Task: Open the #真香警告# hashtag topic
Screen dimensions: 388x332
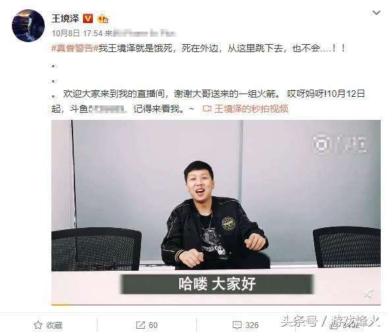Action: point(75,48)
